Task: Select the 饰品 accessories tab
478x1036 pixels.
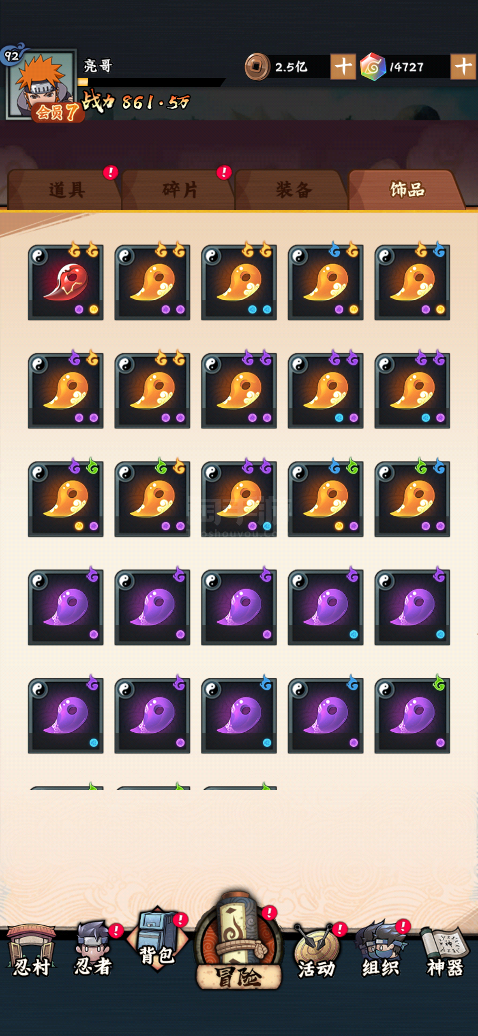Action: [x=407, y=189]
